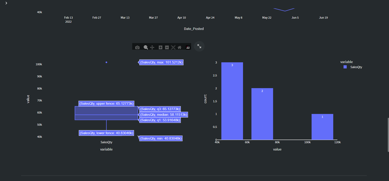Zoom in using the plus icon

point(161,47)
